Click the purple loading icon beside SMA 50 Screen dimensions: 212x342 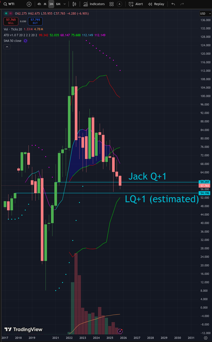tap(25, 41)
